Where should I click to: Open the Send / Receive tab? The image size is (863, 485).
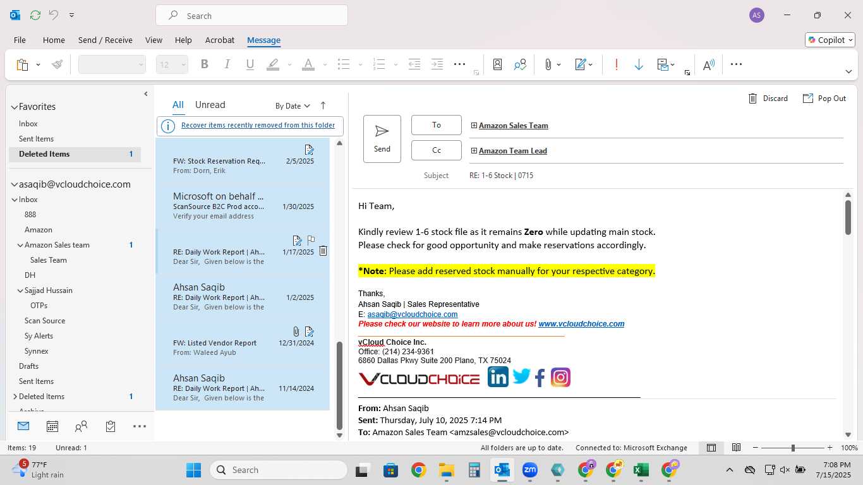[x=106, y=40]
